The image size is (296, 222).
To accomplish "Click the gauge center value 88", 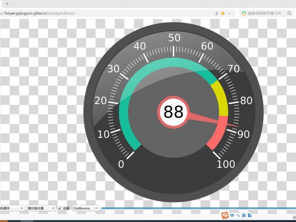I will (x=173, y=112).
